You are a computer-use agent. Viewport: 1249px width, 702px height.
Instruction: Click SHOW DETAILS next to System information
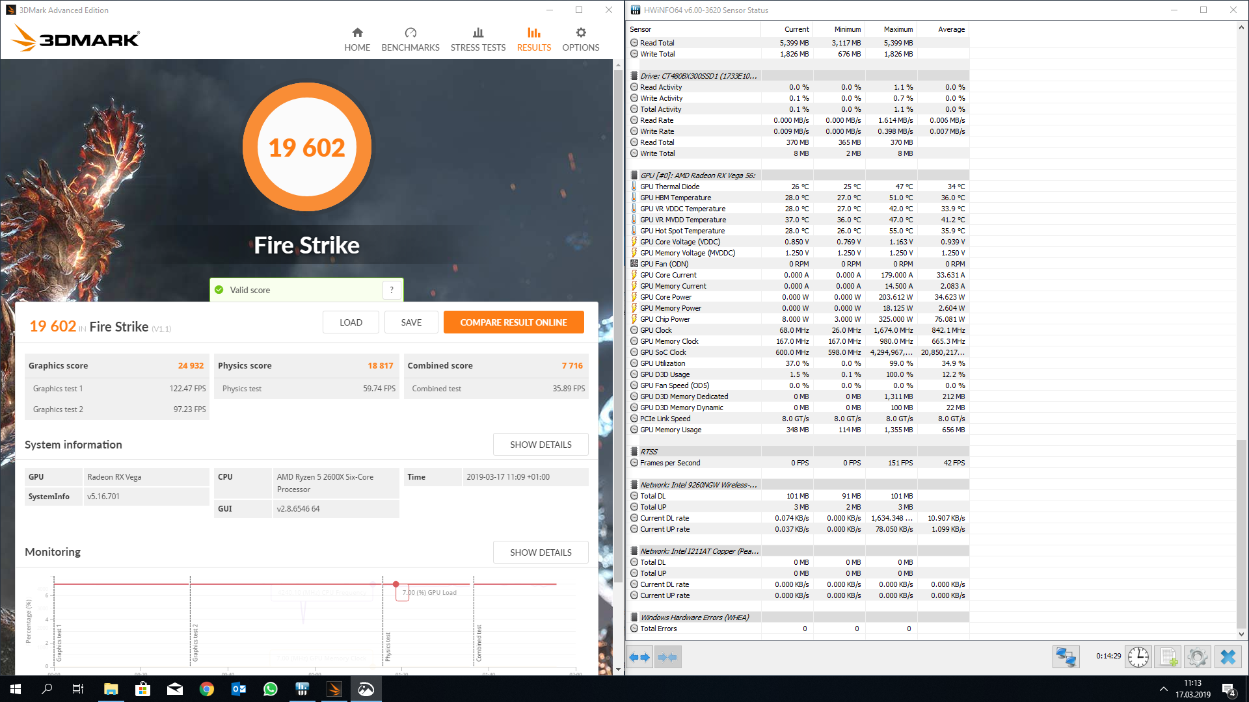click(541, 445)
